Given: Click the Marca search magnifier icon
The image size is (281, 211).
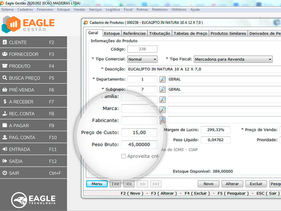Looking at the screenshot, I should tap(163, 109).
